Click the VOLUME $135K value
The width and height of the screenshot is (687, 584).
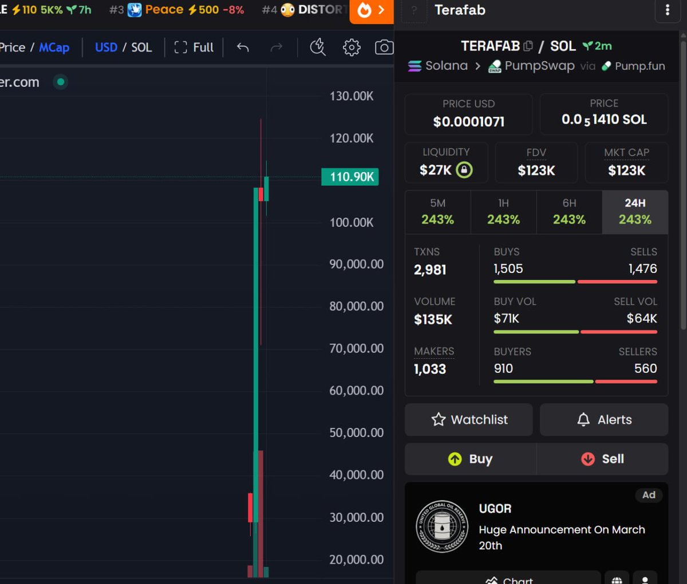point(433,320)
